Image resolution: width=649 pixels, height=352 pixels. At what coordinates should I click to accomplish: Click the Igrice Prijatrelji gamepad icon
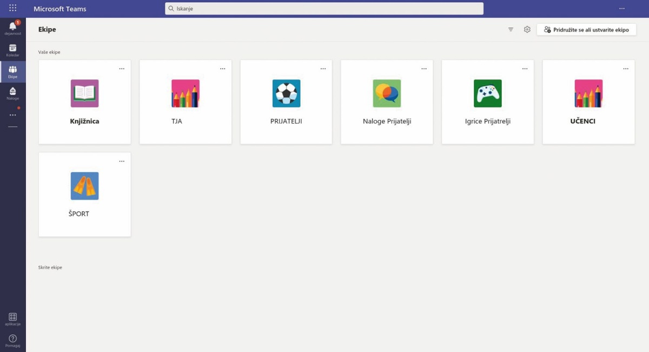coord(488,93)
